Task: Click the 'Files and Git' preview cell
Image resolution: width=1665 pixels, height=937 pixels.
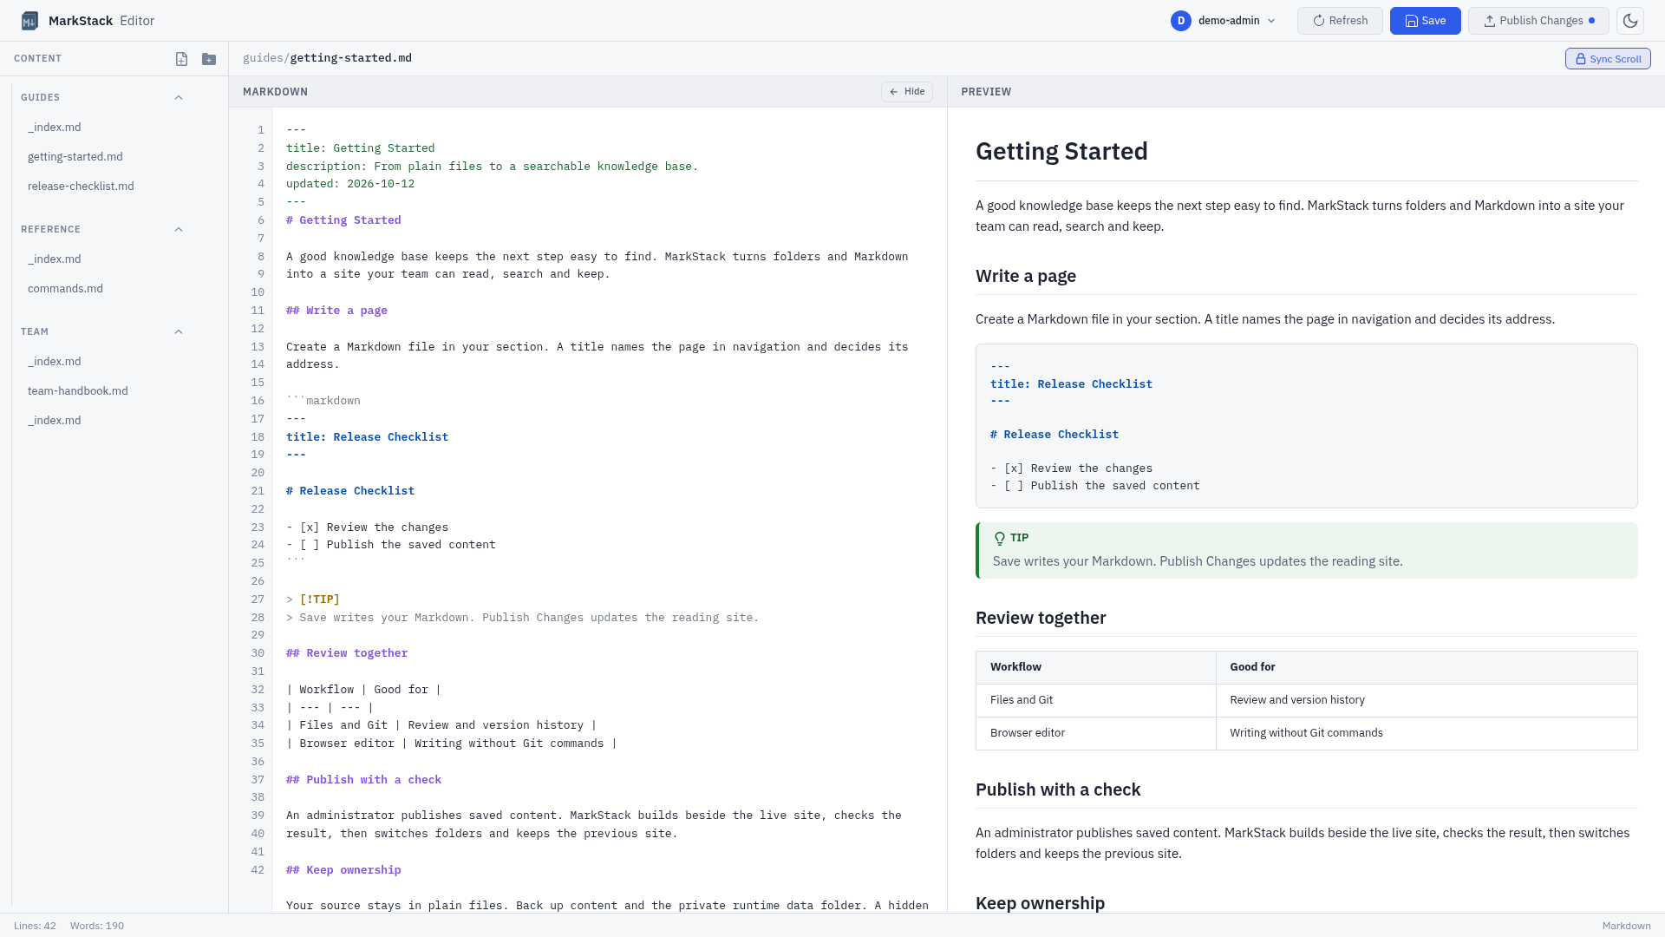Action: (x=1096, y=700)
